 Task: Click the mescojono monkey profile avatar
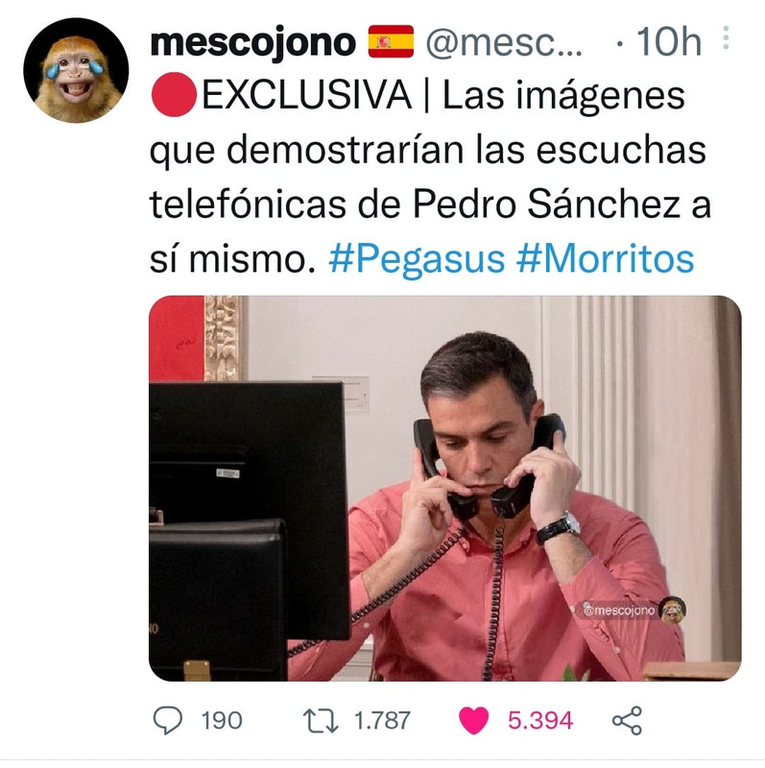[76, 70]
